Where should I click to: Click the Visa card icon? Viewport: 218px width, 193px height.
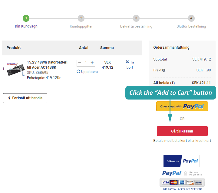(x=166, y=182)
